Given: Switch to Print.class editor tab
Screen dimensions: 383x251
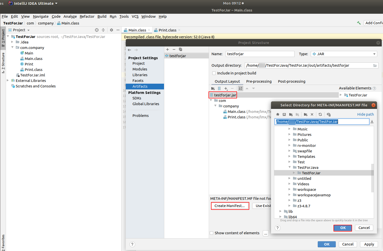Looking at the screenshot, I should click(x=167, y=30).
